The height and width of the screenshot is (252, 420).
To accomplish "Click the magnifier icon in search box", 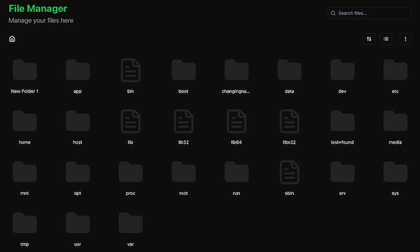I will coord(333,13).
